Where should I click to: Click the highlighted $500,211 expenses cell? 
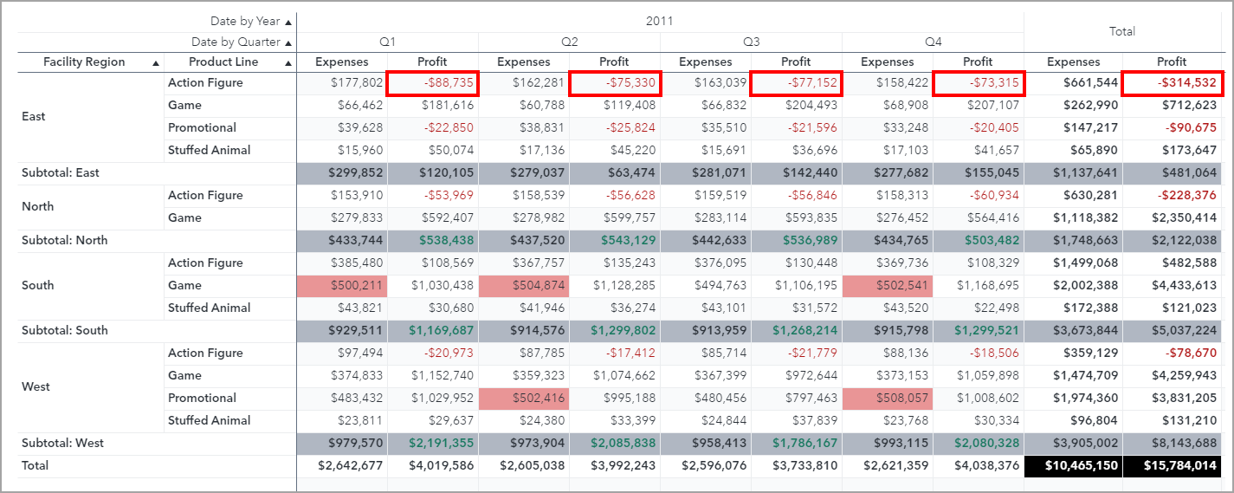pos(342,285)
